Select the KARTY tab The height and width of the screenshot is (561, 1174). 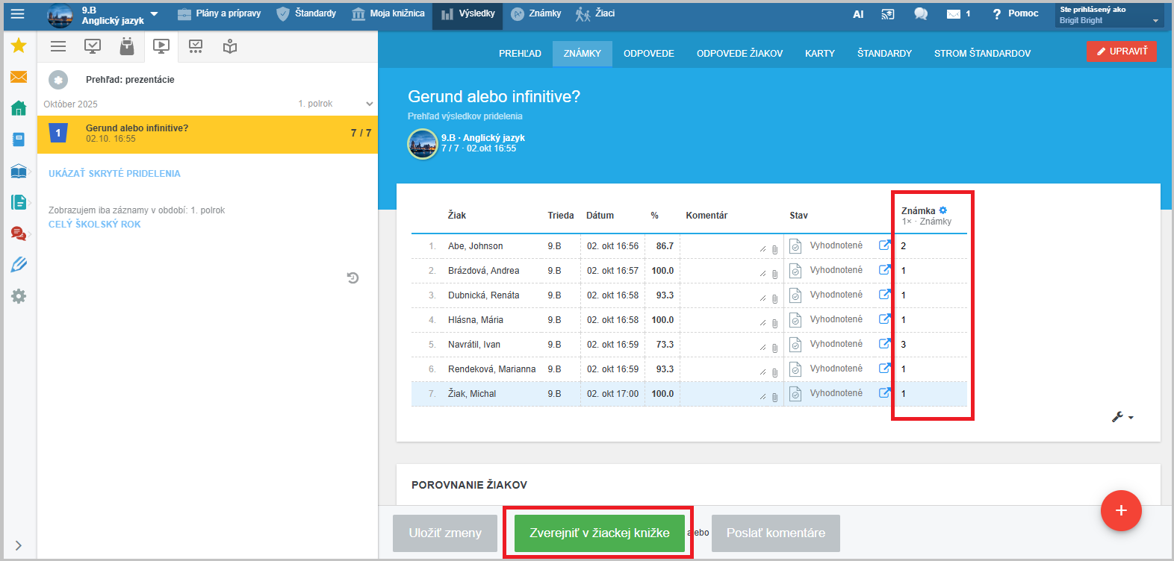click(x=819, y=54)
